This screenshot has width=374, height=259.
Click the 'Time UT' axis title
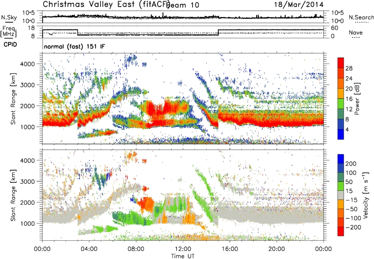point(183,256)
